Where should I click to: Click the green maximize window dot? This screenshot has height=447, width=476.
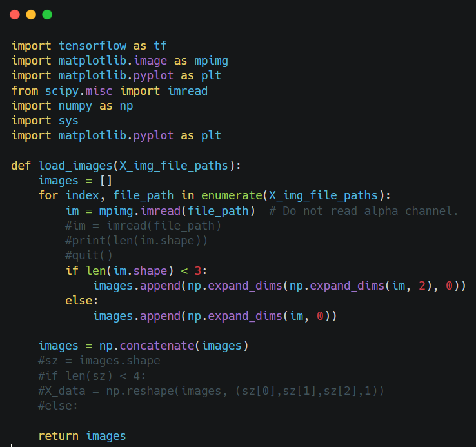pos(47,15)
